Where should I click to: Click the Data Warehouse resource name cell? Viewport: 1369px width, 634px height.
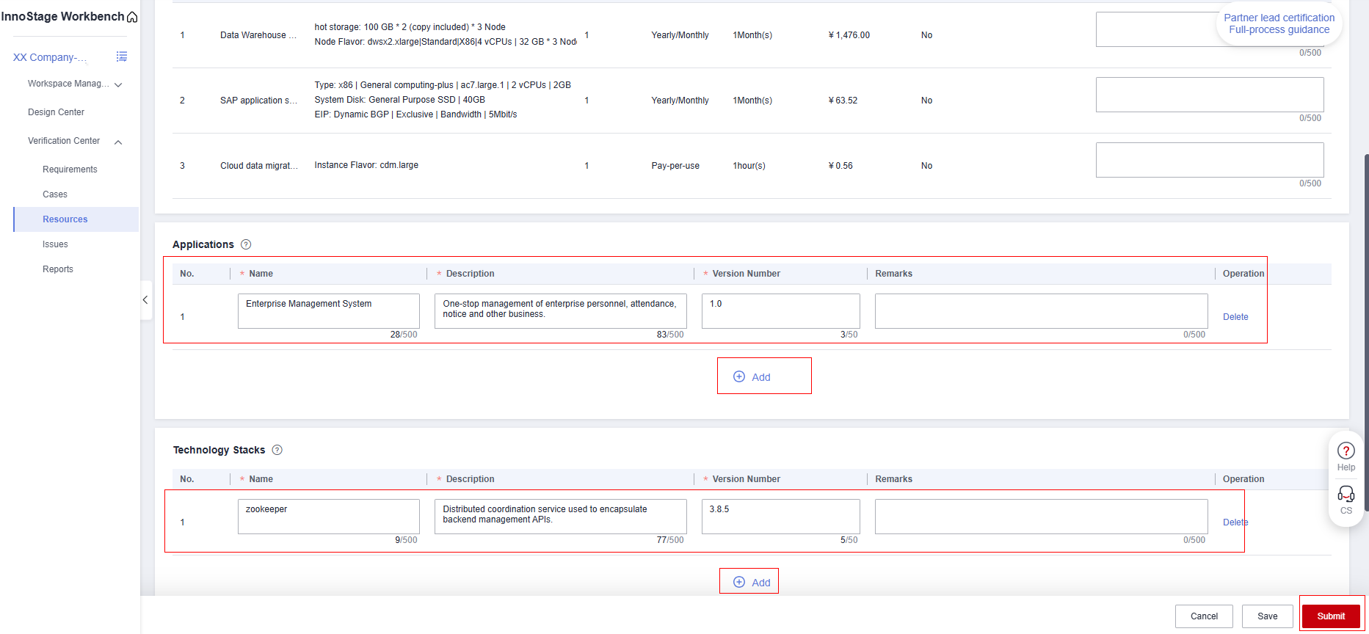[258, 35]
